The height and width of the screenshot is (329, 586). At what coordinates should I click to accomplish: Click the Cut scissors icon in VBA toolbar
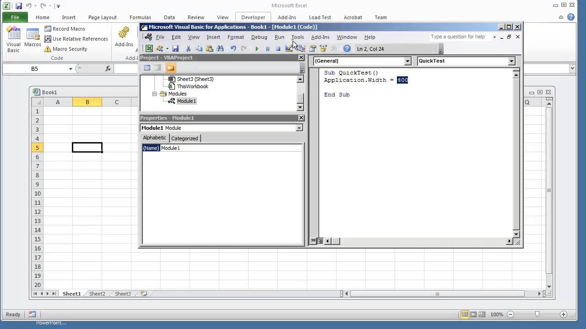188,48
